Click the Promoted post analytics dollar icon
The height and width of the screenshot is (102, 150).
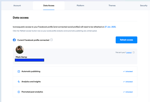[x=19, y=92]
